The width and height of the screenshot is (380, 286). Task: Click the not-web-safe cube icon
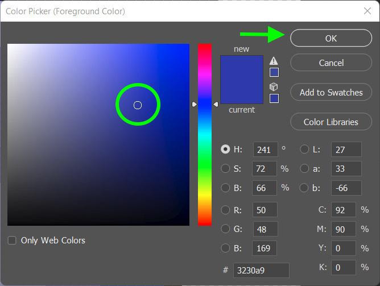(274, 86)
